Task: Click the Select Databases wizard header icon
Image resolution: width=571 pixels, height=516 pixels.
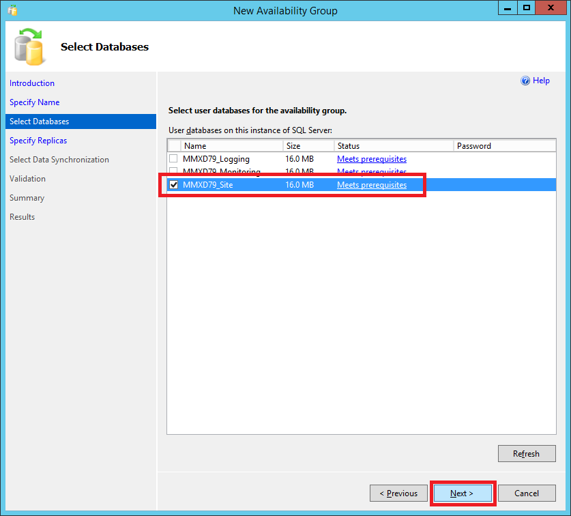Action: (x=29, y=46)
